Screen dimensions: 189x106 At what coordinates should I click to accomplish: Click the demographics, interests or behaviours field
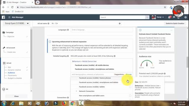coord(92,74)
